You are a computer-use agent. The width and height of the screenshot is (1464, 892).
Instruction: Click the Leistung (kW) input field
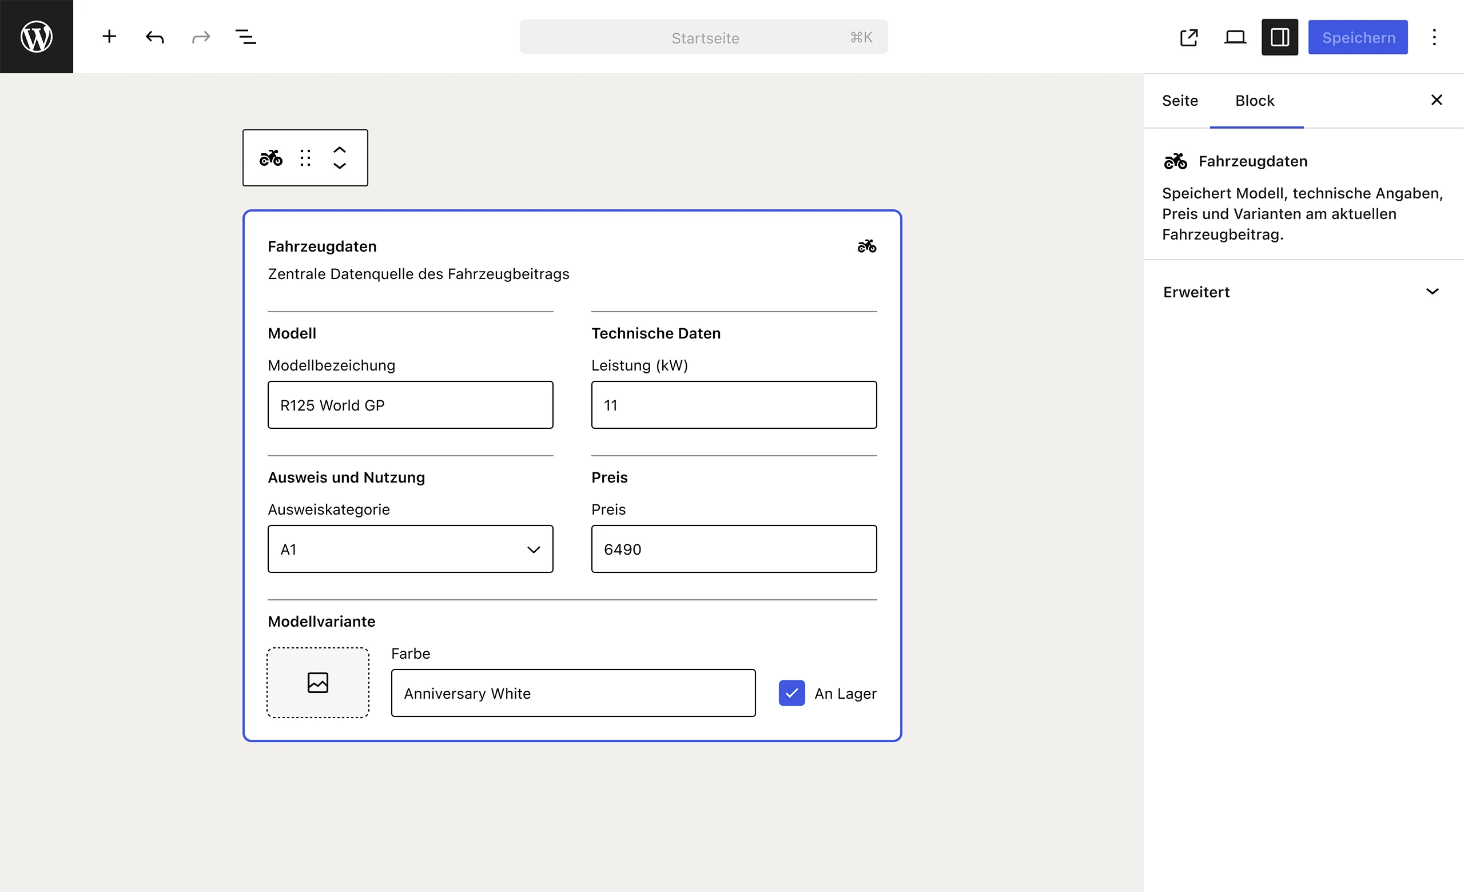[x=734, y=405]
